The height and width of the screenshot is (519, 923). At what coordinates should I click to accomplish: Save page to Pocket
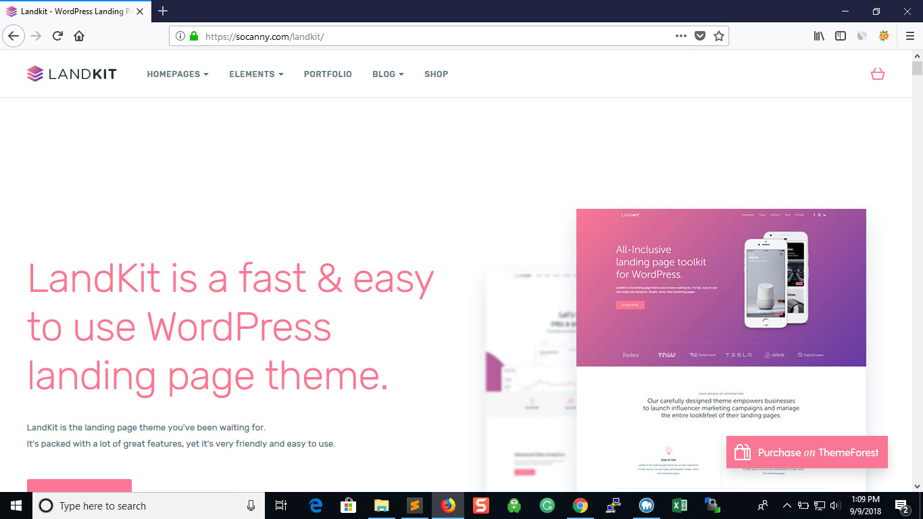coord(700,36)
